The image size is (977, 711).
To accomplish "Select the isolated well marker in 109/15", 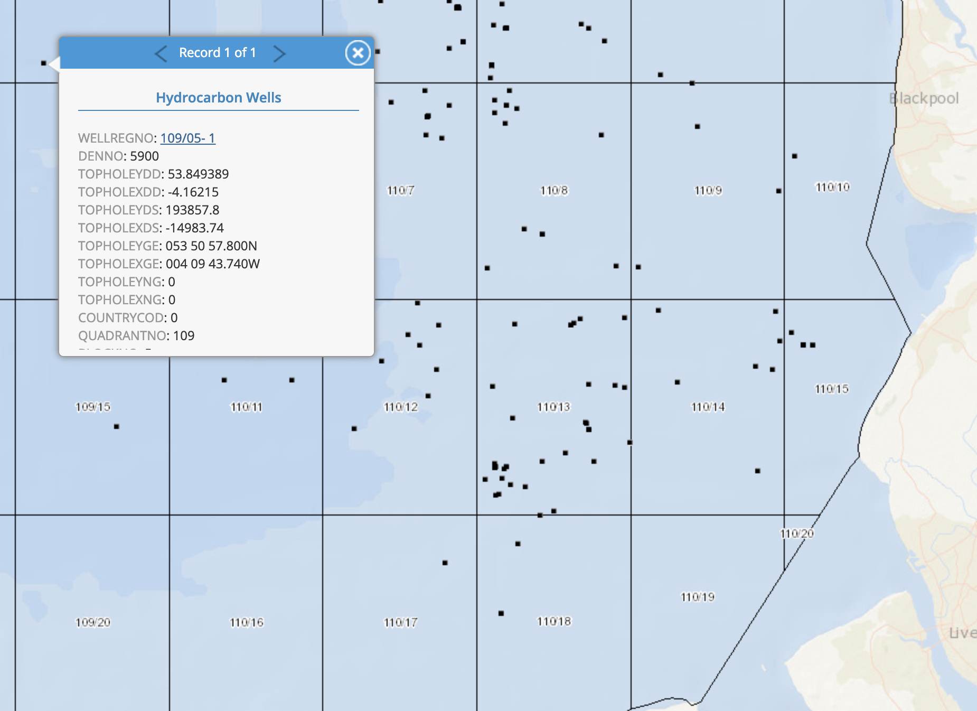I will pos(116,426).
